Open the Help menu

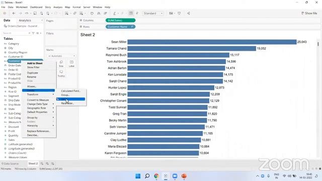[x=107, y=7]
